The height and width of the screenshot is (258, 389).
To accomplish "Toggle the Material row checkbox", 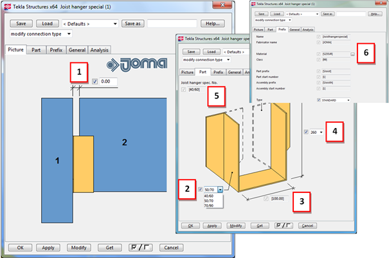I will (x=318, y=54).
